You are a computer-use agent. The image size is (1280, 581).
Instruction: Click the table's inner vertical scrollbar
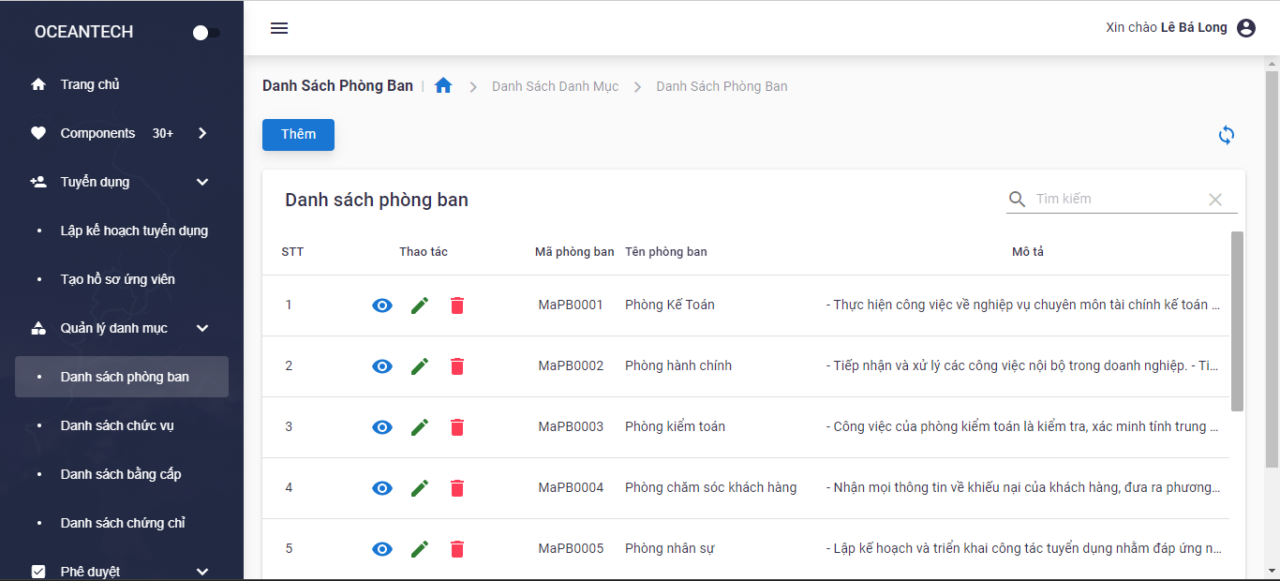pyautogui.click(x=1237, y=321)
